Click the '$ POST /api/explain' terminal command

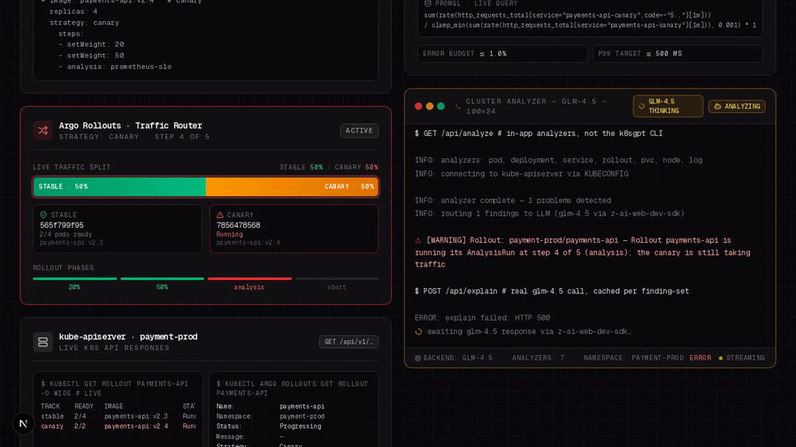click(552, 292)
